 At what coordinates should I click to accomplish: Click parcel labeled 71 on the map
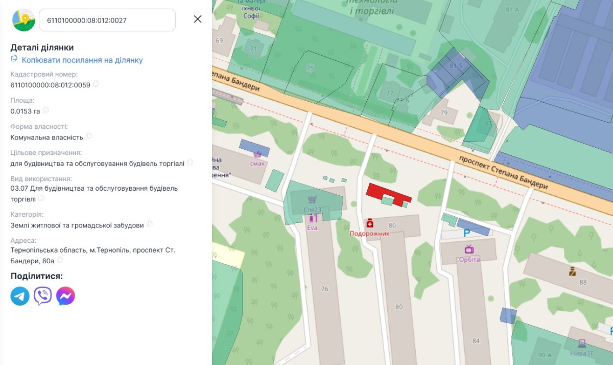click(254, 49)
